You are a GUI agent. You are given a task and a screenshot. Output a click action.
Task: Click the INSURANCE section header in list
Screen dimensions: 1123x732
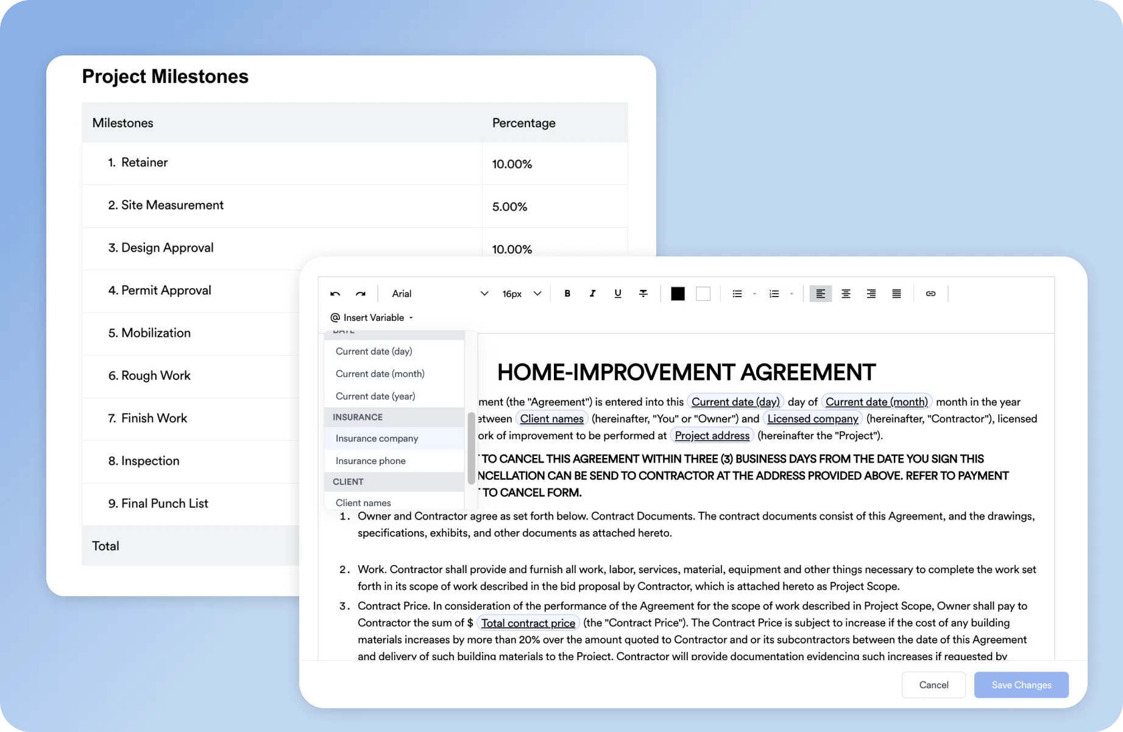tap(394, 417)
